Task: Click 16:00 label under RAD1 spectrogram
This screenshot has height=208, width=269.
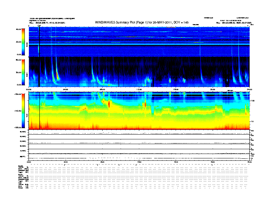Action: (176, 89)
